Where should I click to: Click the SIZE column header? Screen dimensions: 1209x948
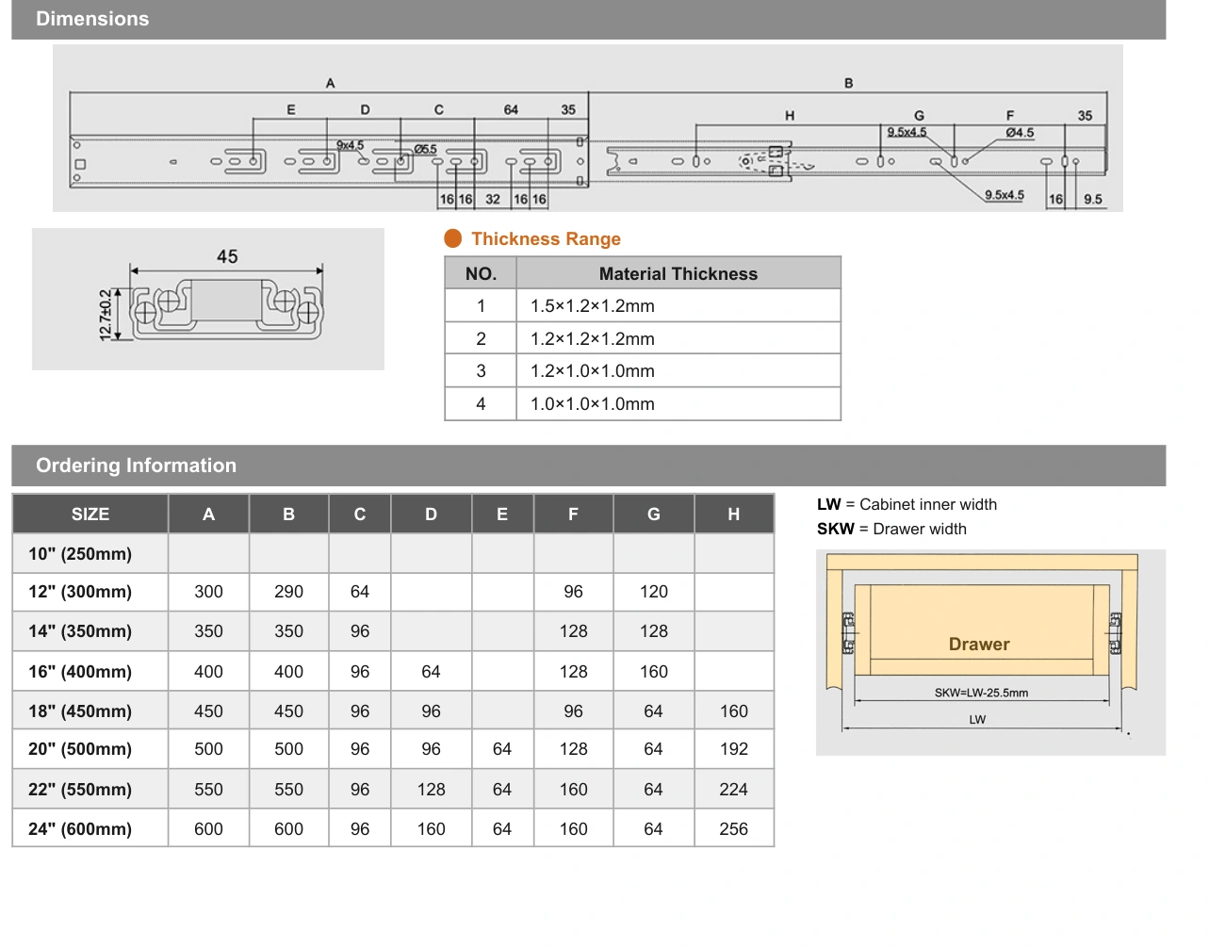coord(90,515)
